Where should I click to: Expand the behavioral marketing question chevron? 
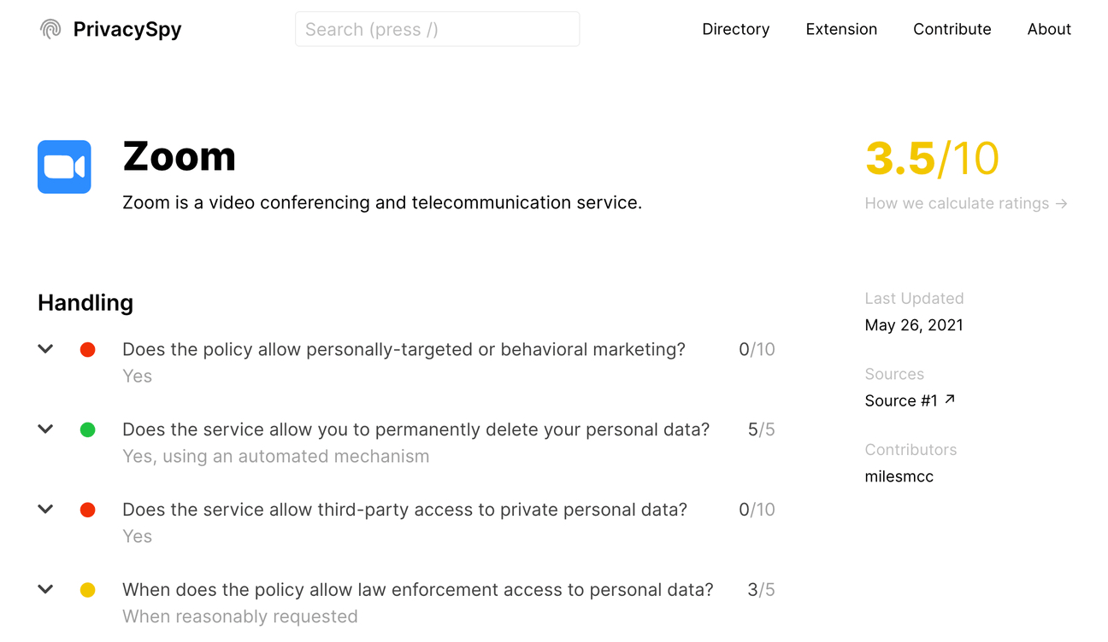[46, 348]
